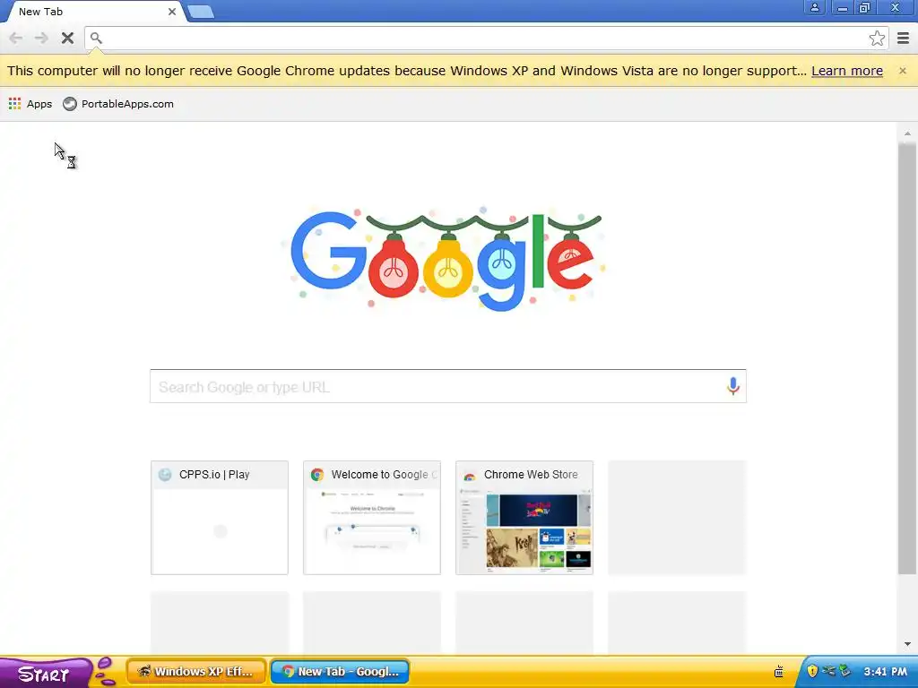This screenshot has height=688, width=918.
Task: Bookmark this page with the star icon
Action: (x=877, y=38)
